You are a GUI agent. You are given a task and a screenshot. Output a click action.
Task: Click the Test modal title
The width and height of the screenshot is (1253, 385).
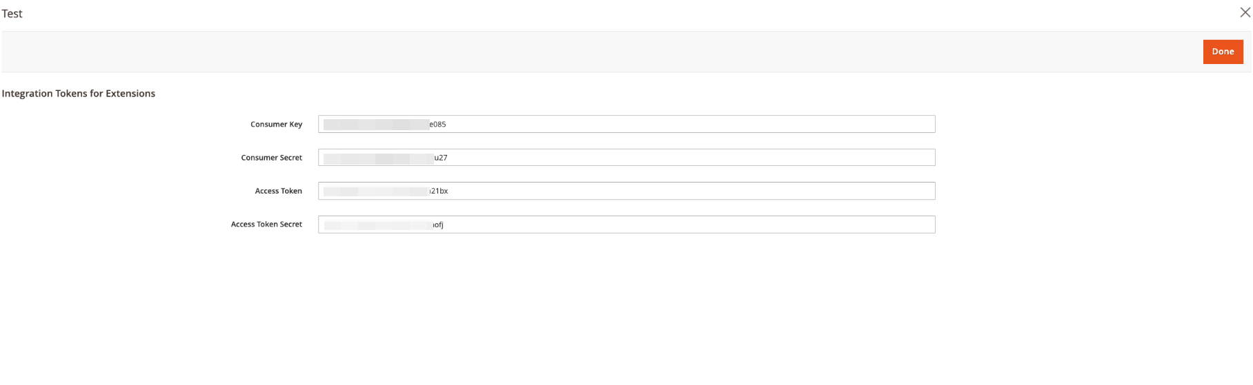(x=12, y=14)
